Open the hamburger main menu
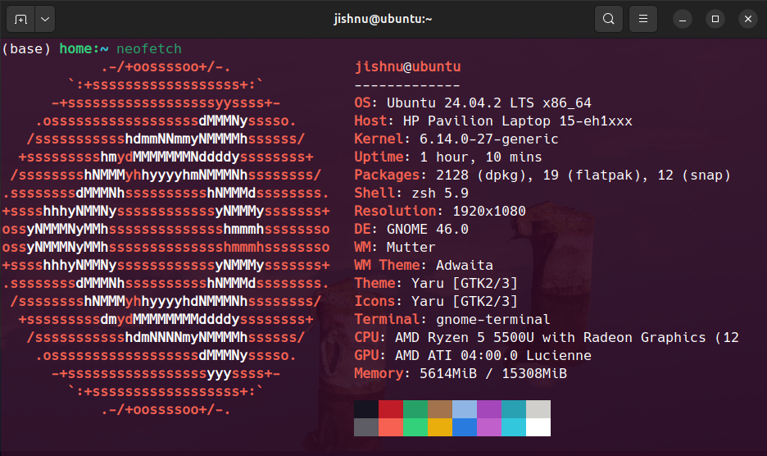 point(643,19)
